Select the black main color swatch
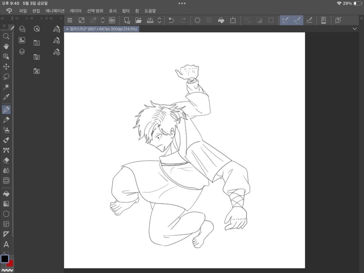The height and width of the screenshot is (273, 364). tap(5, 258)
